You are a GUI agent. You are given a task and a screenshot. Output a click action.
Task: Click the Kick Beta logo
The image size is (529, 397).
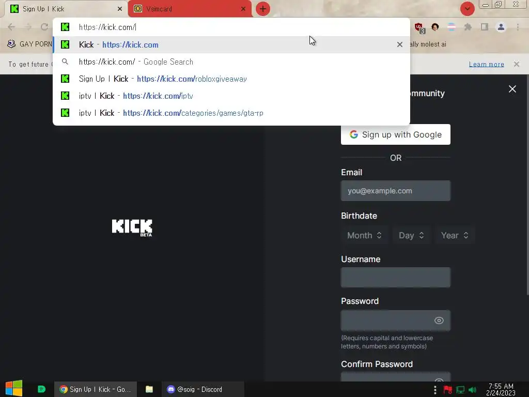point(132,228)
